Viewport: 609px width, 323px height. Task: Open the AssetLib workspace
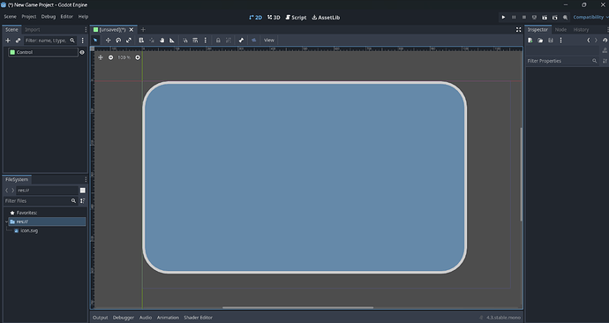tap(326, 18)
